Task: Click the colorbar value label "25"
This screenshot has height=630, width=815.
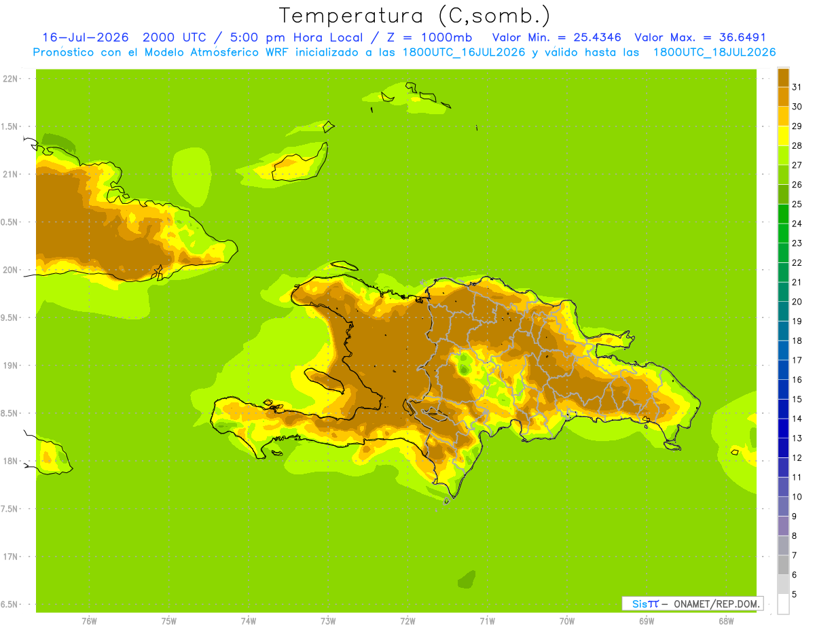Action: [x=797, y=204]
